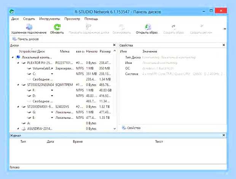Viewport: 236px width, 179px height.
Task: Open the dropdown arrow for C: partition
Action: pyautogui.click(x=52, y=74)
